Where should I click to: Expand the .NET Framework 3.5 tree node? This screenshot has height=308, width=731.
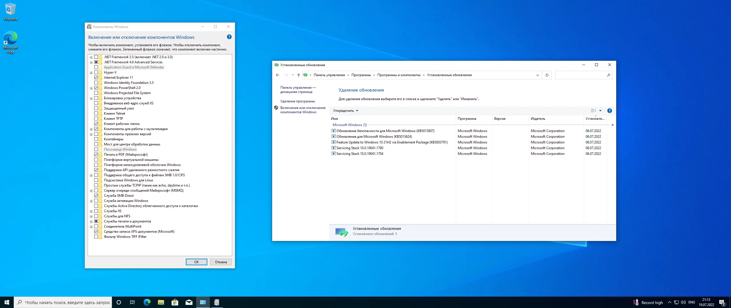(91, 57)
